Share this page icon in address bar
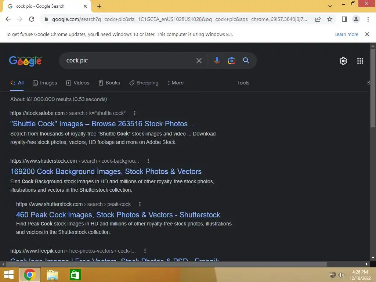The width and height of the screenshot is (376, 282). pyautogui.click(x=318, y=19)
